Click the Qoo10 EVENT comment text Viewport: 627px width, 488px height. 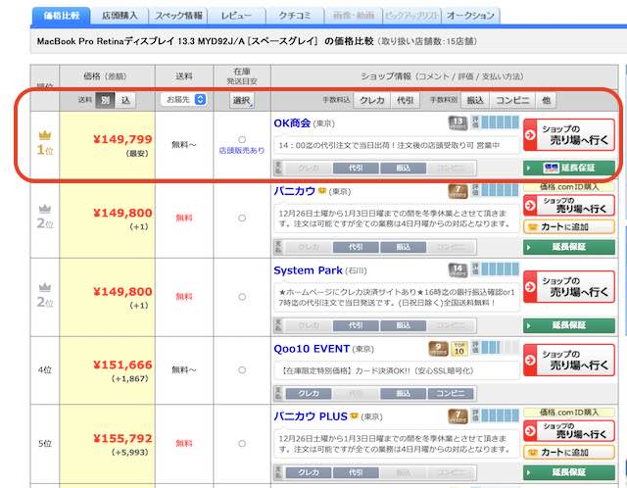click(x=376, y=371)
